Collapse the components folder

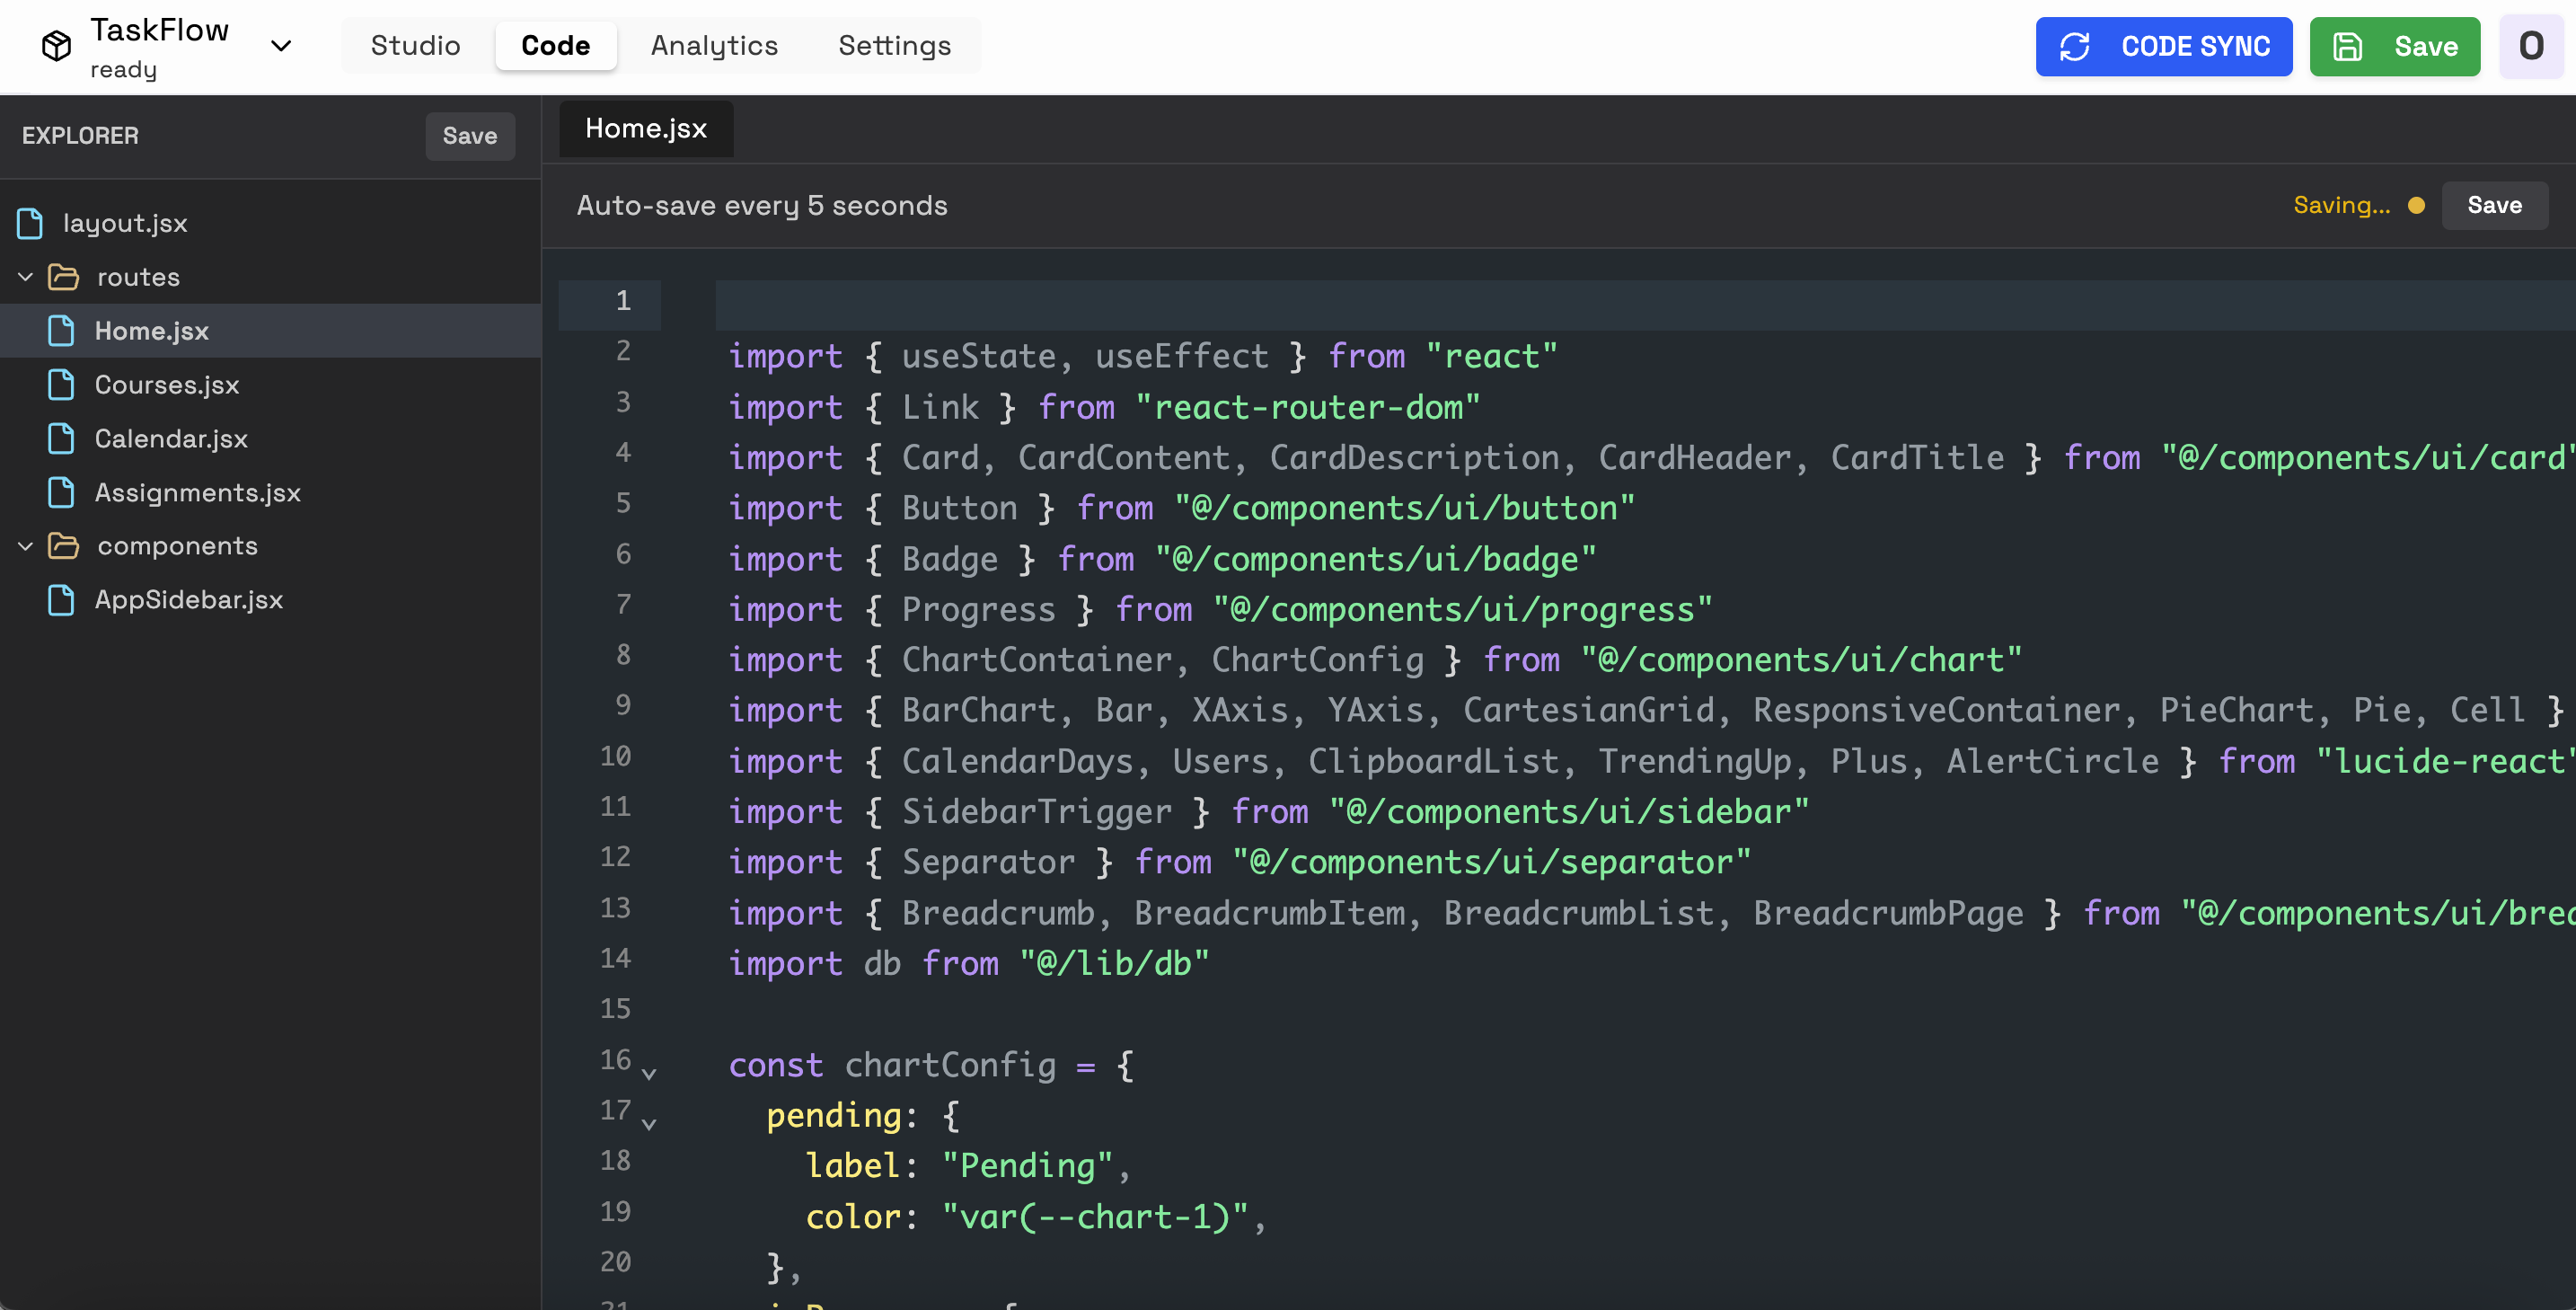pyautogui.click(x=24, y=545)
